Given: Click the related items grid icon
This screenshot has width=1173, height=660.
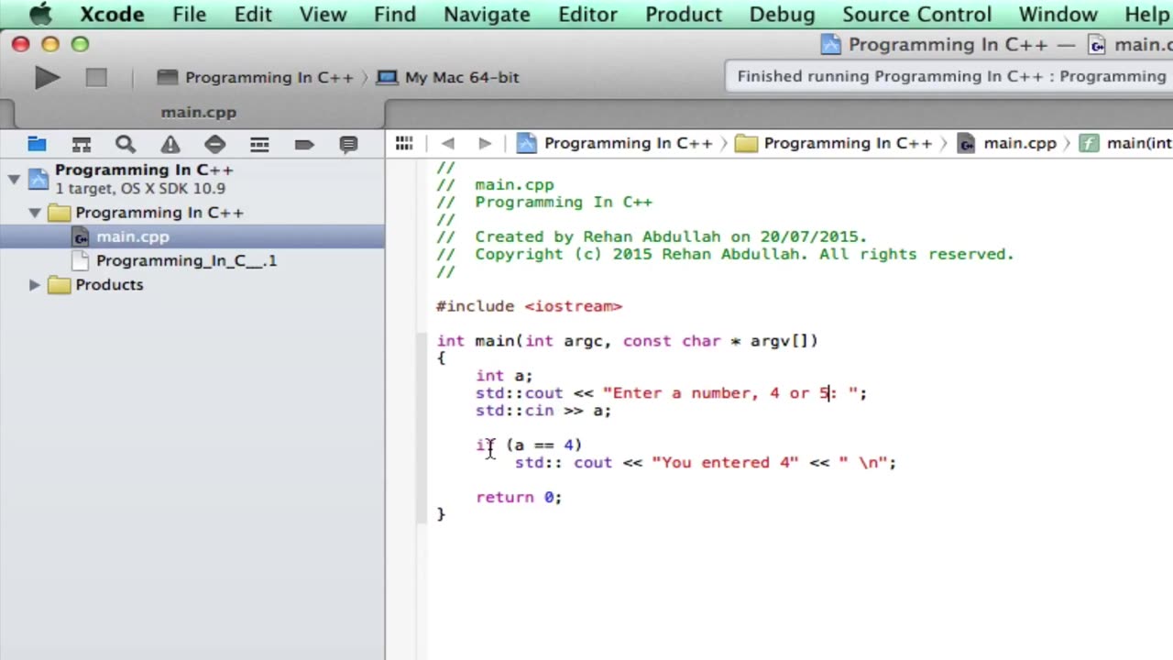Looking at the screenshot, I should pos(404,143).
